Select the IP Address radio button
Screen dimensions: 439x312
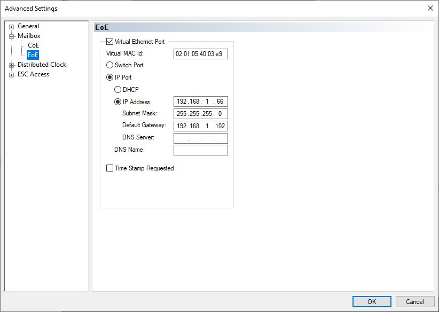118,102
